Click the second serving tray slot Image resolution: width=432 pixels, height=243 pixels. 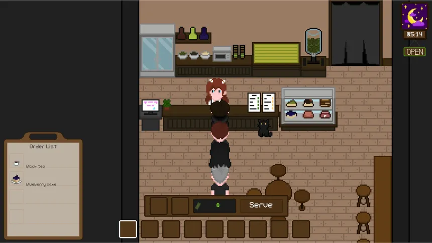pos(180,205)
